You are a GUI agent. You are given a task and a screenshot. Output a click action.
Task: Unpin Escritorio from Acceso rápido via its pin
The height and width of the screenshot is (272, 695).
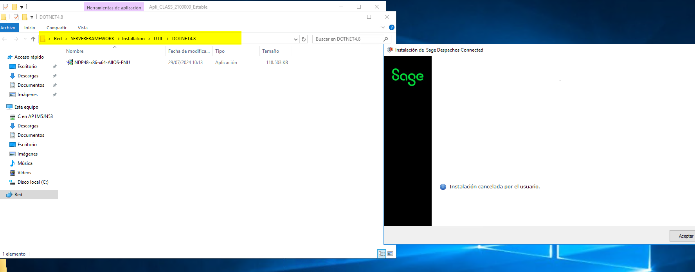tap(54, 66)
